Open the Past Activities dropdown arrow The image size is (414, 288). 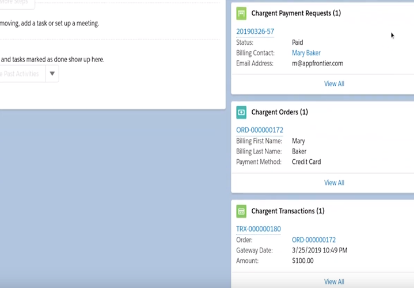[52, 74]
